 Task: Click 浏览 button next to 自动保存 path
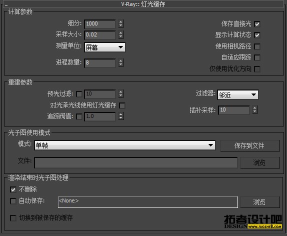[x=260, y=202]
